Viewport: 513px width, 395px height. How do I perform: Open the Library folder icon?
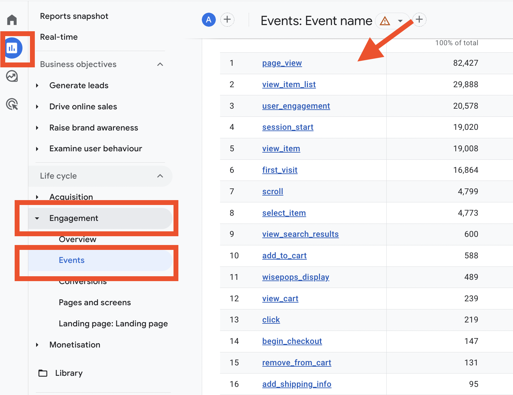[43, 373]
